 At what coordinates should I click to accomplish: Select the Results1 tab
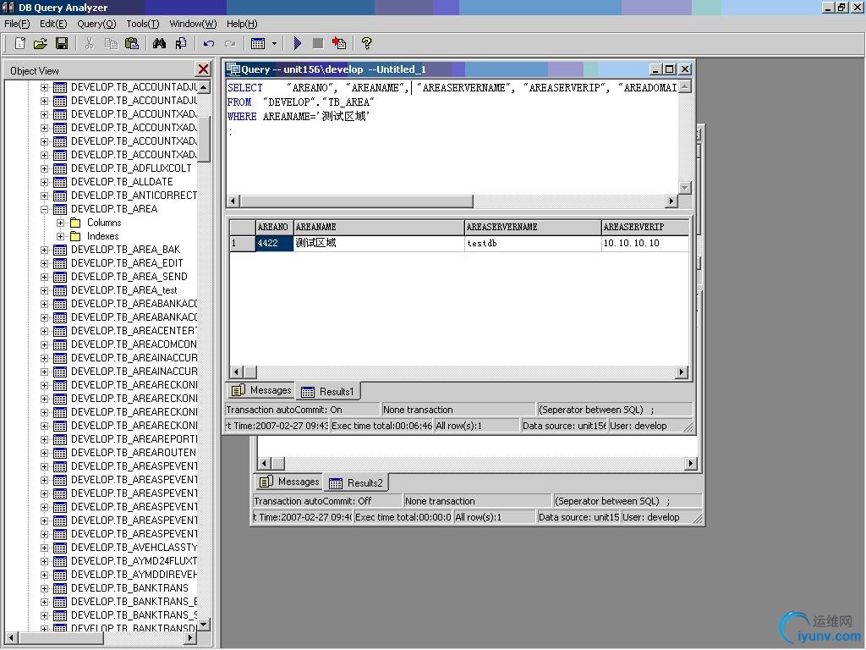327,391
